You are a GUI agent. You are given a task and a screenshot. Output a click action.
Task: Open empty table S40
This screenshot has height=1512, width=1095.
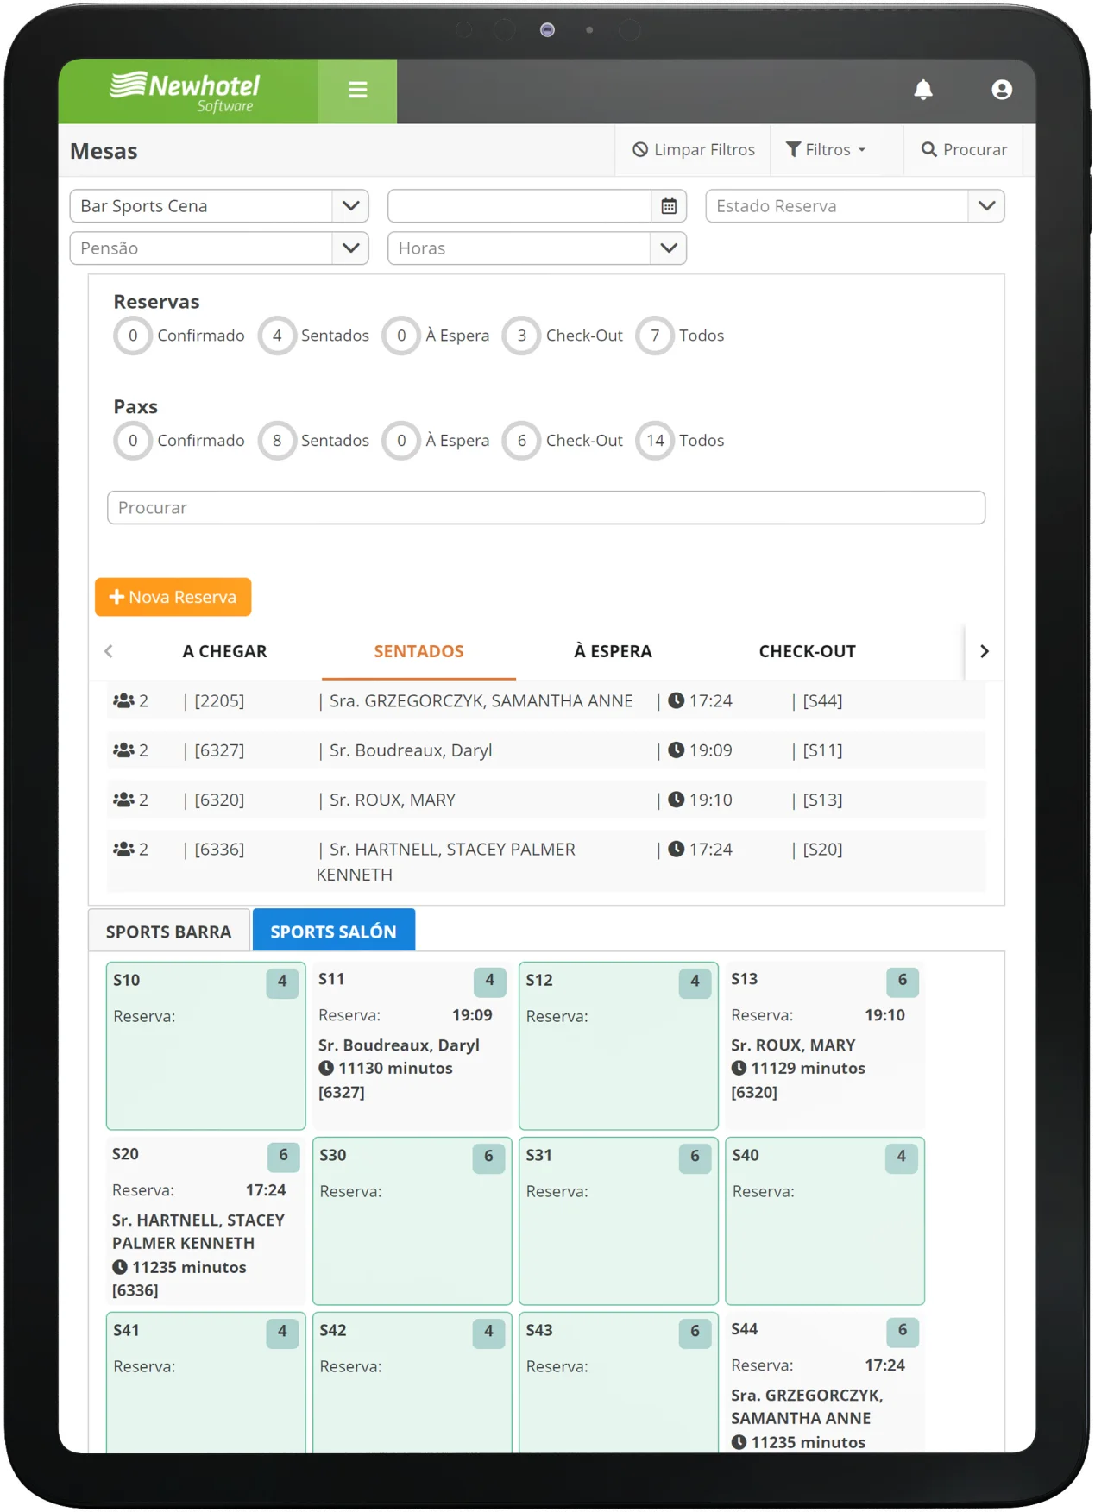825,1221
